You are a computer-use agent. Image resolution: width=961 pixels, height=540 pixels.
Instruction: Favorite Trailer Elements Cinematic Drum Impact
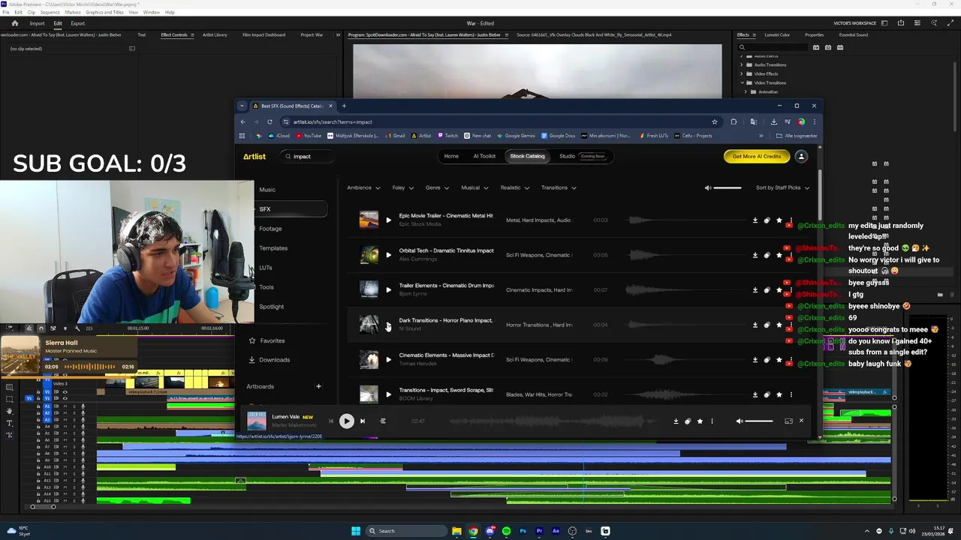click(x=779, y=289)
